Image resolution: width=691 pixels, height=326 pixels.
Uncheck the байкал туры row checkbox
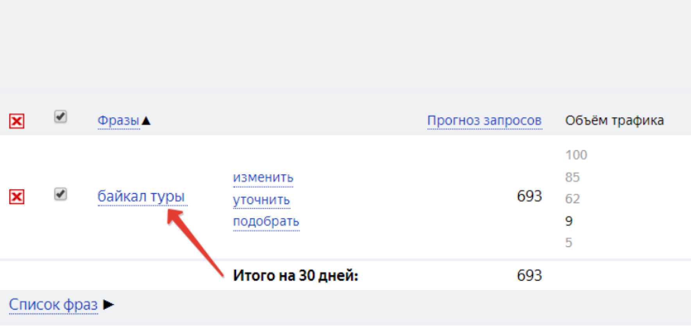point(60,194)
